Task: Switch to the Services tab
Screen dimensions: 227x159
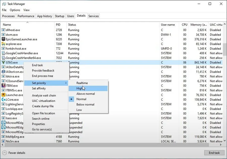Action: 94,16
